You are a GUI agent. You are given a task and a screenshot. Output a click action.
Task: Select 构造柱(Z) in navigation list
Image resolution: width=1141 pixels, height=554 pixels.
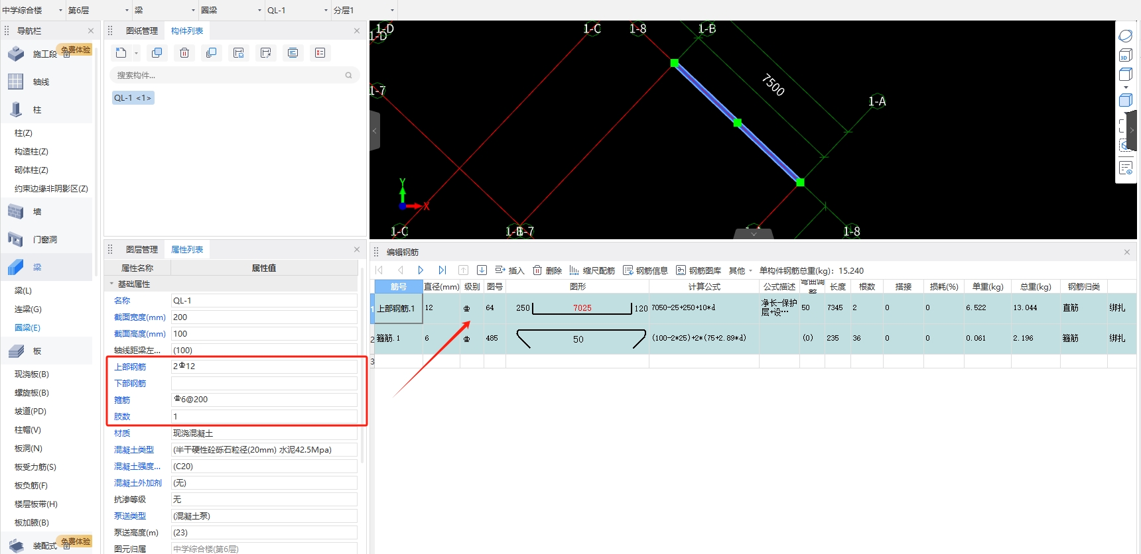[x=31, y=152]
